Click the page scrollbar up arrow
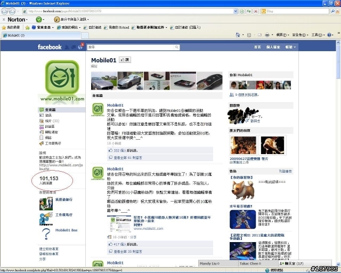Image resolution: width=341 pixels, height=273 pixels. coord(338,43)
